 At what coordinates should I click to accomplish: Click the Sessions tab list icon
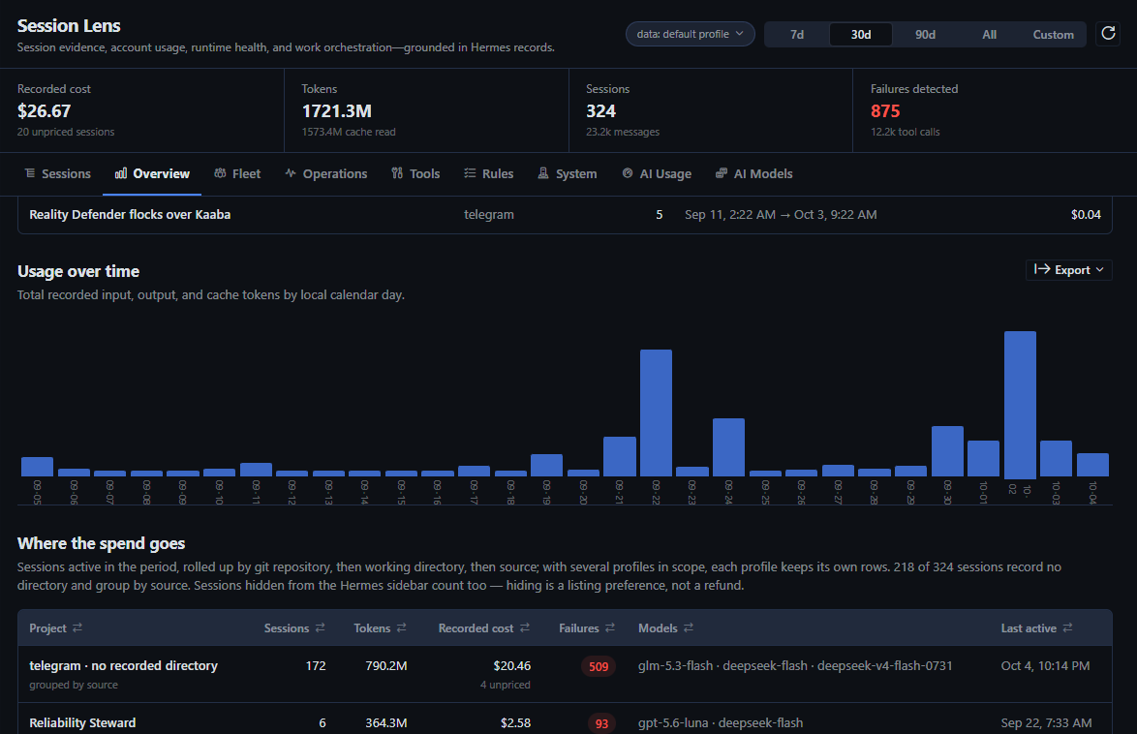pos(30,173)
